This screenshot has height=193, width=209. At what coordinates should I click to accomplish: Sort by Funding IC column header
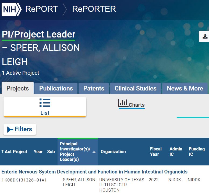tap(197, 152)
